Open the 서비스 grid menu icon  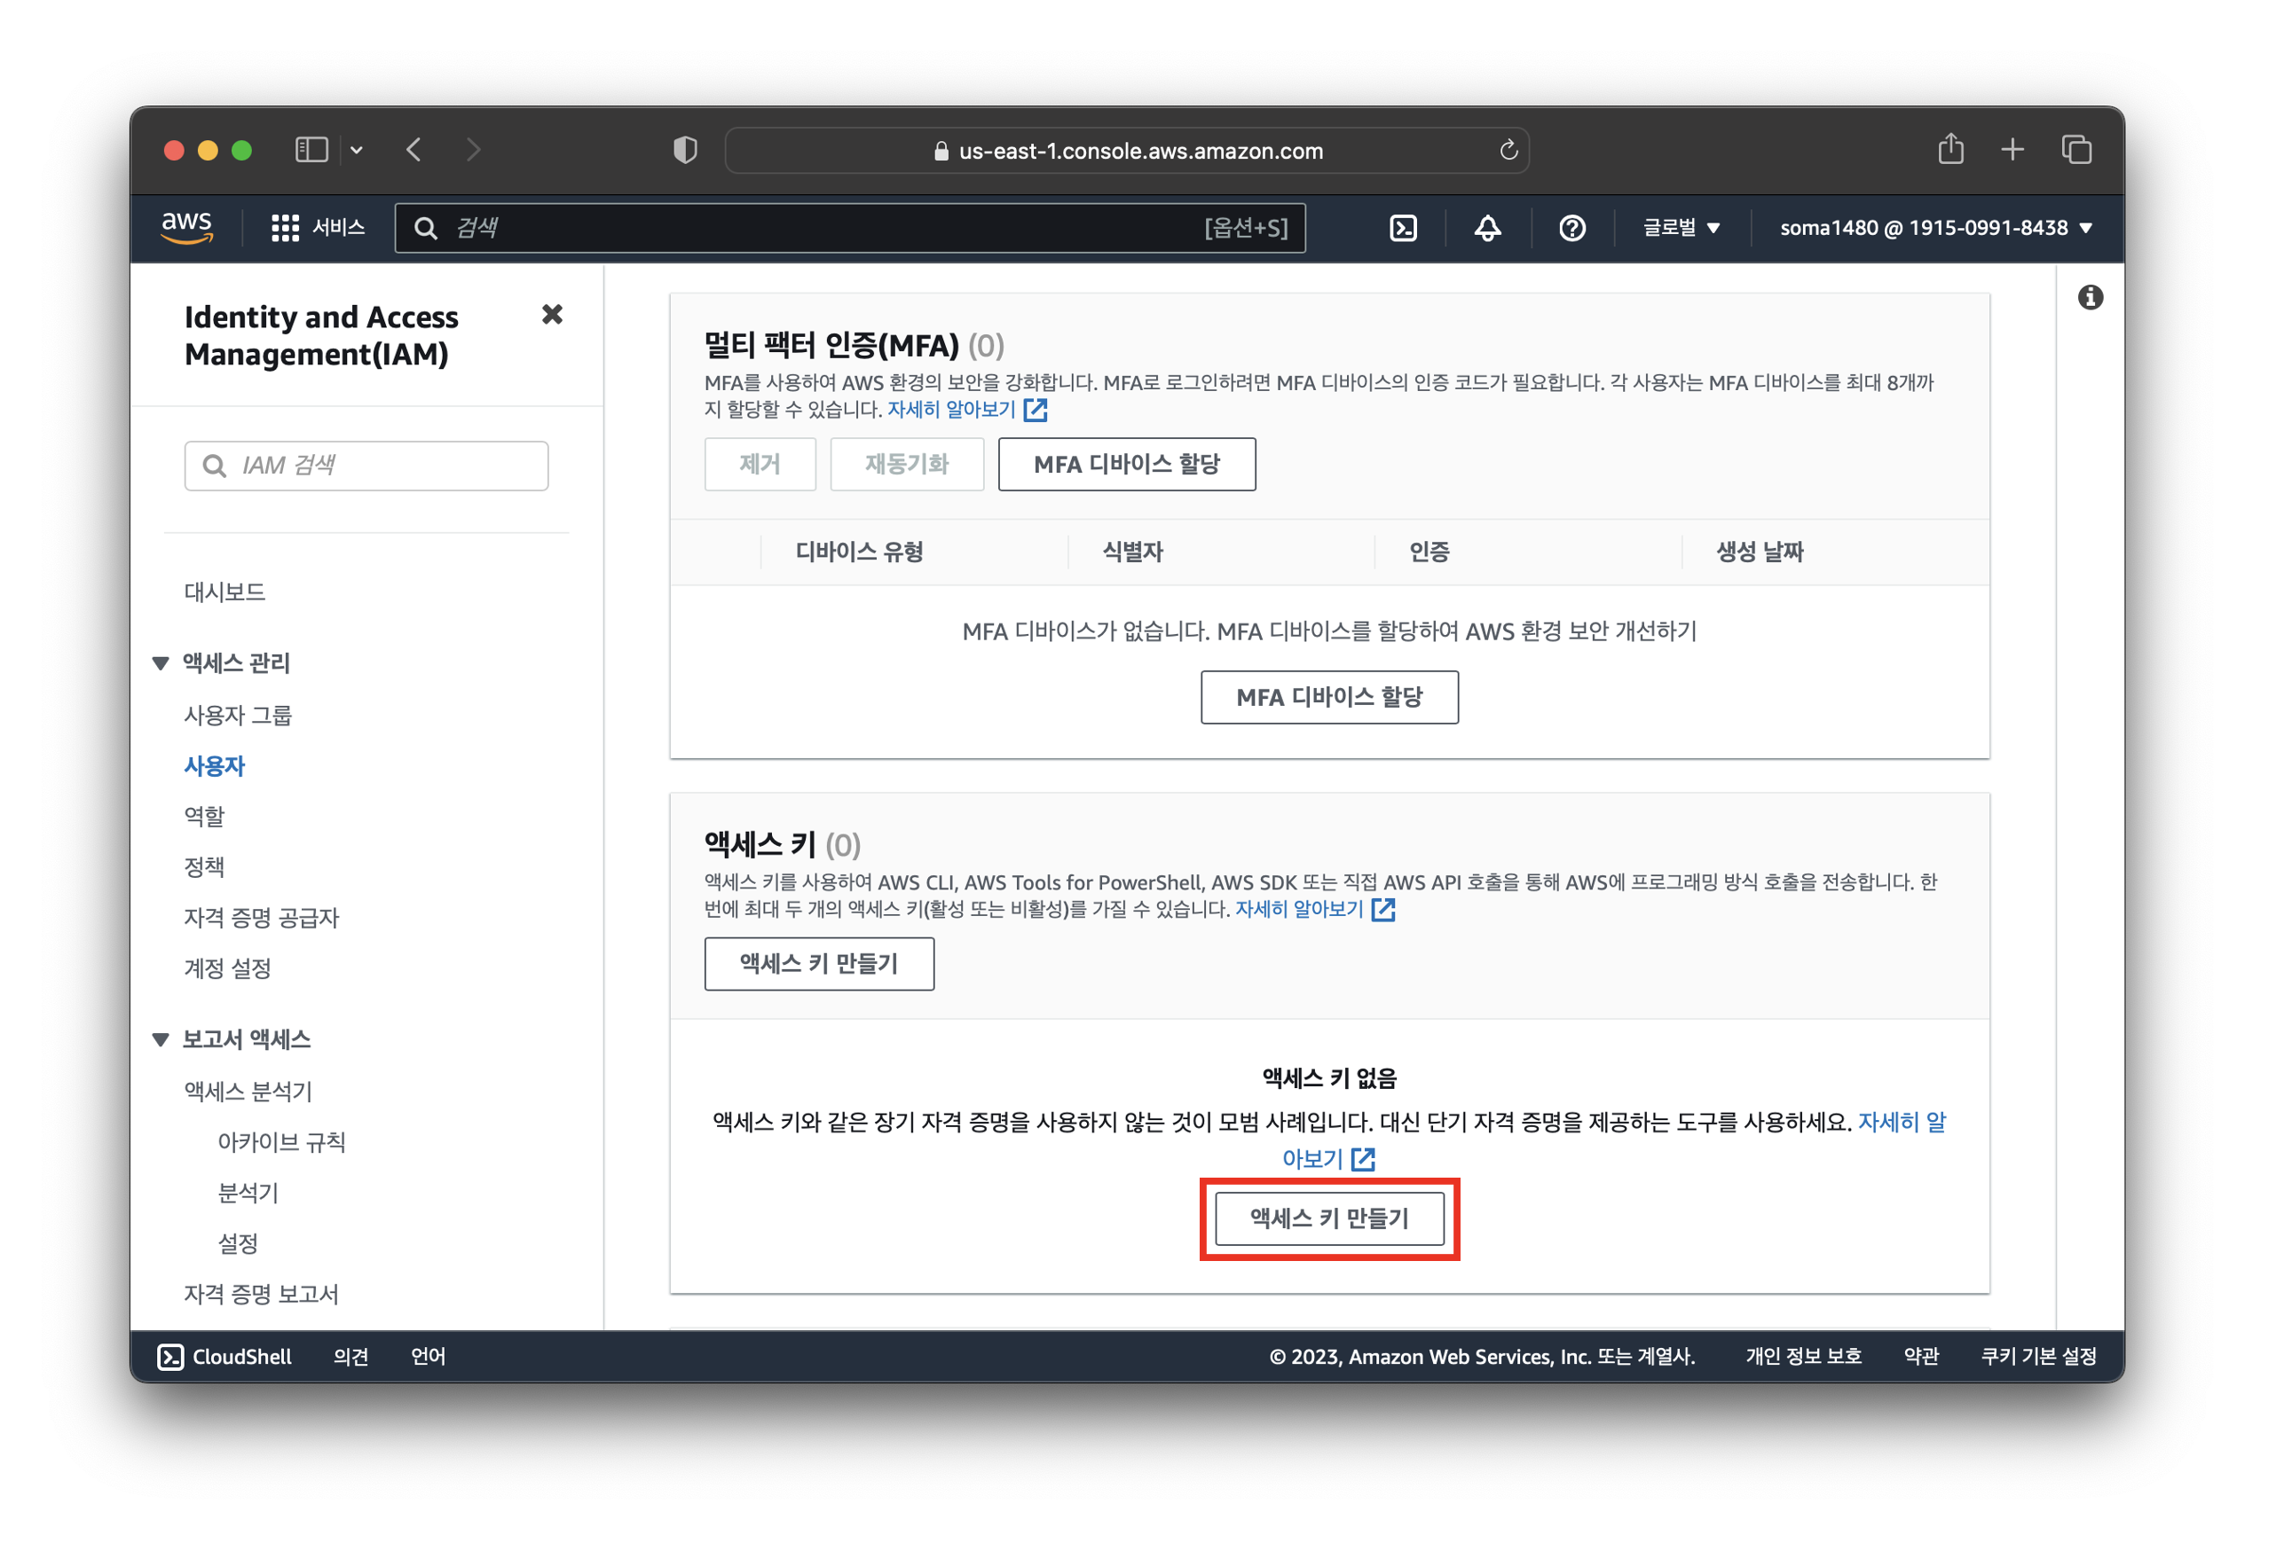(285, 228)
